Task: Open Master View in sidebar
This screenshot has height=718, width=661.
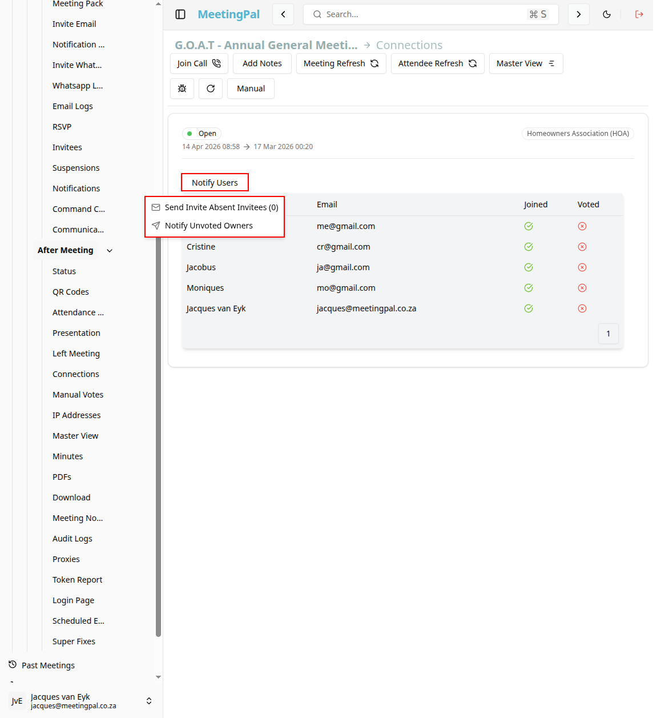Action: pyautogui.click(x=75, y=436)
